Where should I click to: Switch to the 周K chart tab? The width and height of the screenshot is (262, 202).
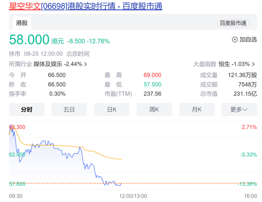[154, 110]
